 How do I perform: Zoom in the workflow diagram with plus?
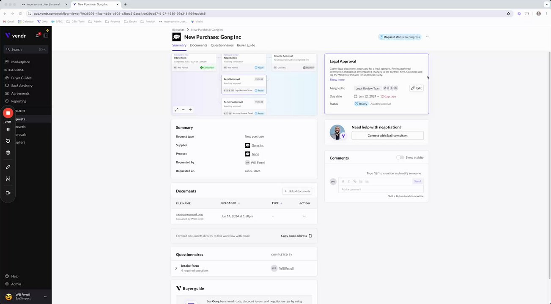point(190,109)
